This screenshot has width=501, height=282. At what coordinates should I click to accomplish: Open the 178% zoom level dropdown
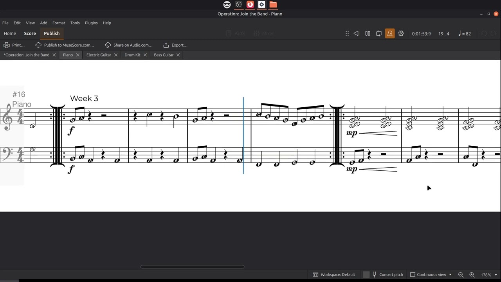point(489,275)
